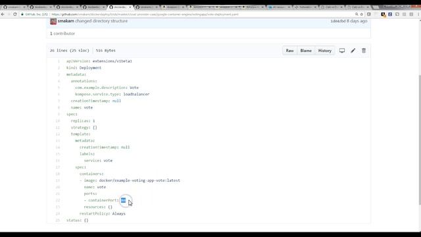Select line number 25 in the gutter
Viewport: 421px width, 237px height.
coord(58,220)
